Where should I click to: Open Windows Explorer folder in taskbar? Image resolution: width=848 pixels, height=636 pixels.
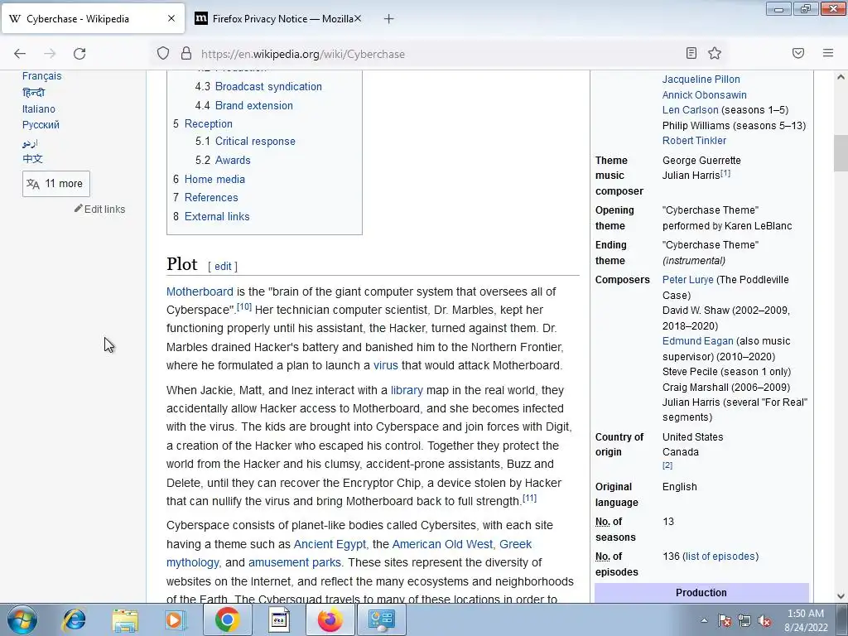(x=125, y=619)
